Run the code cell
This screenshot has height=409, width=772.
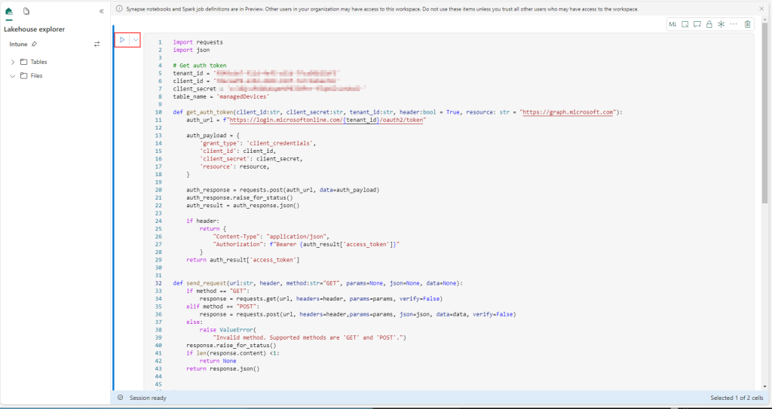pos(122,39)
